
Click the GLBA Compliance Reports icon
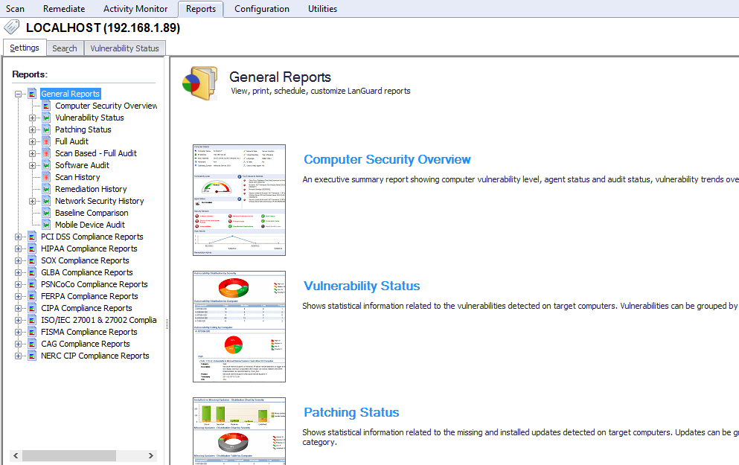click(x=32, y=272)
